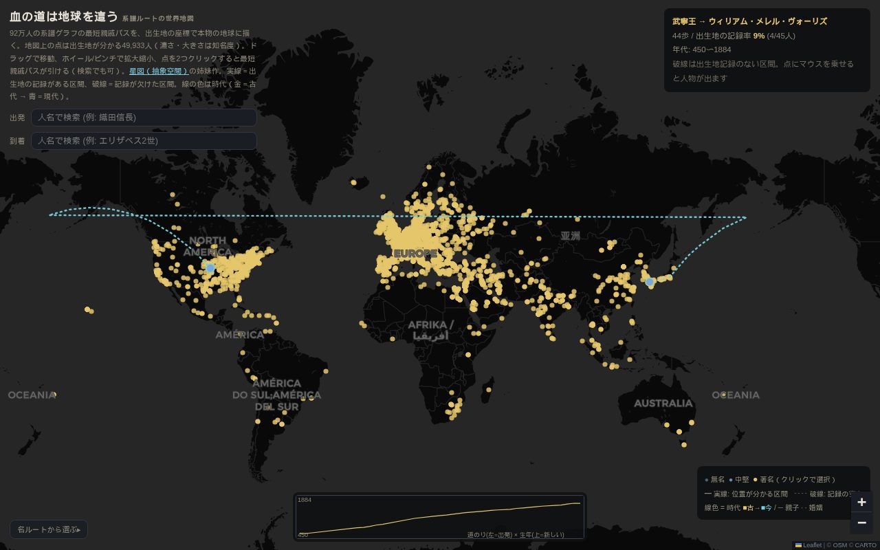Open the CARTO attribution link

(x=866, y=545)
